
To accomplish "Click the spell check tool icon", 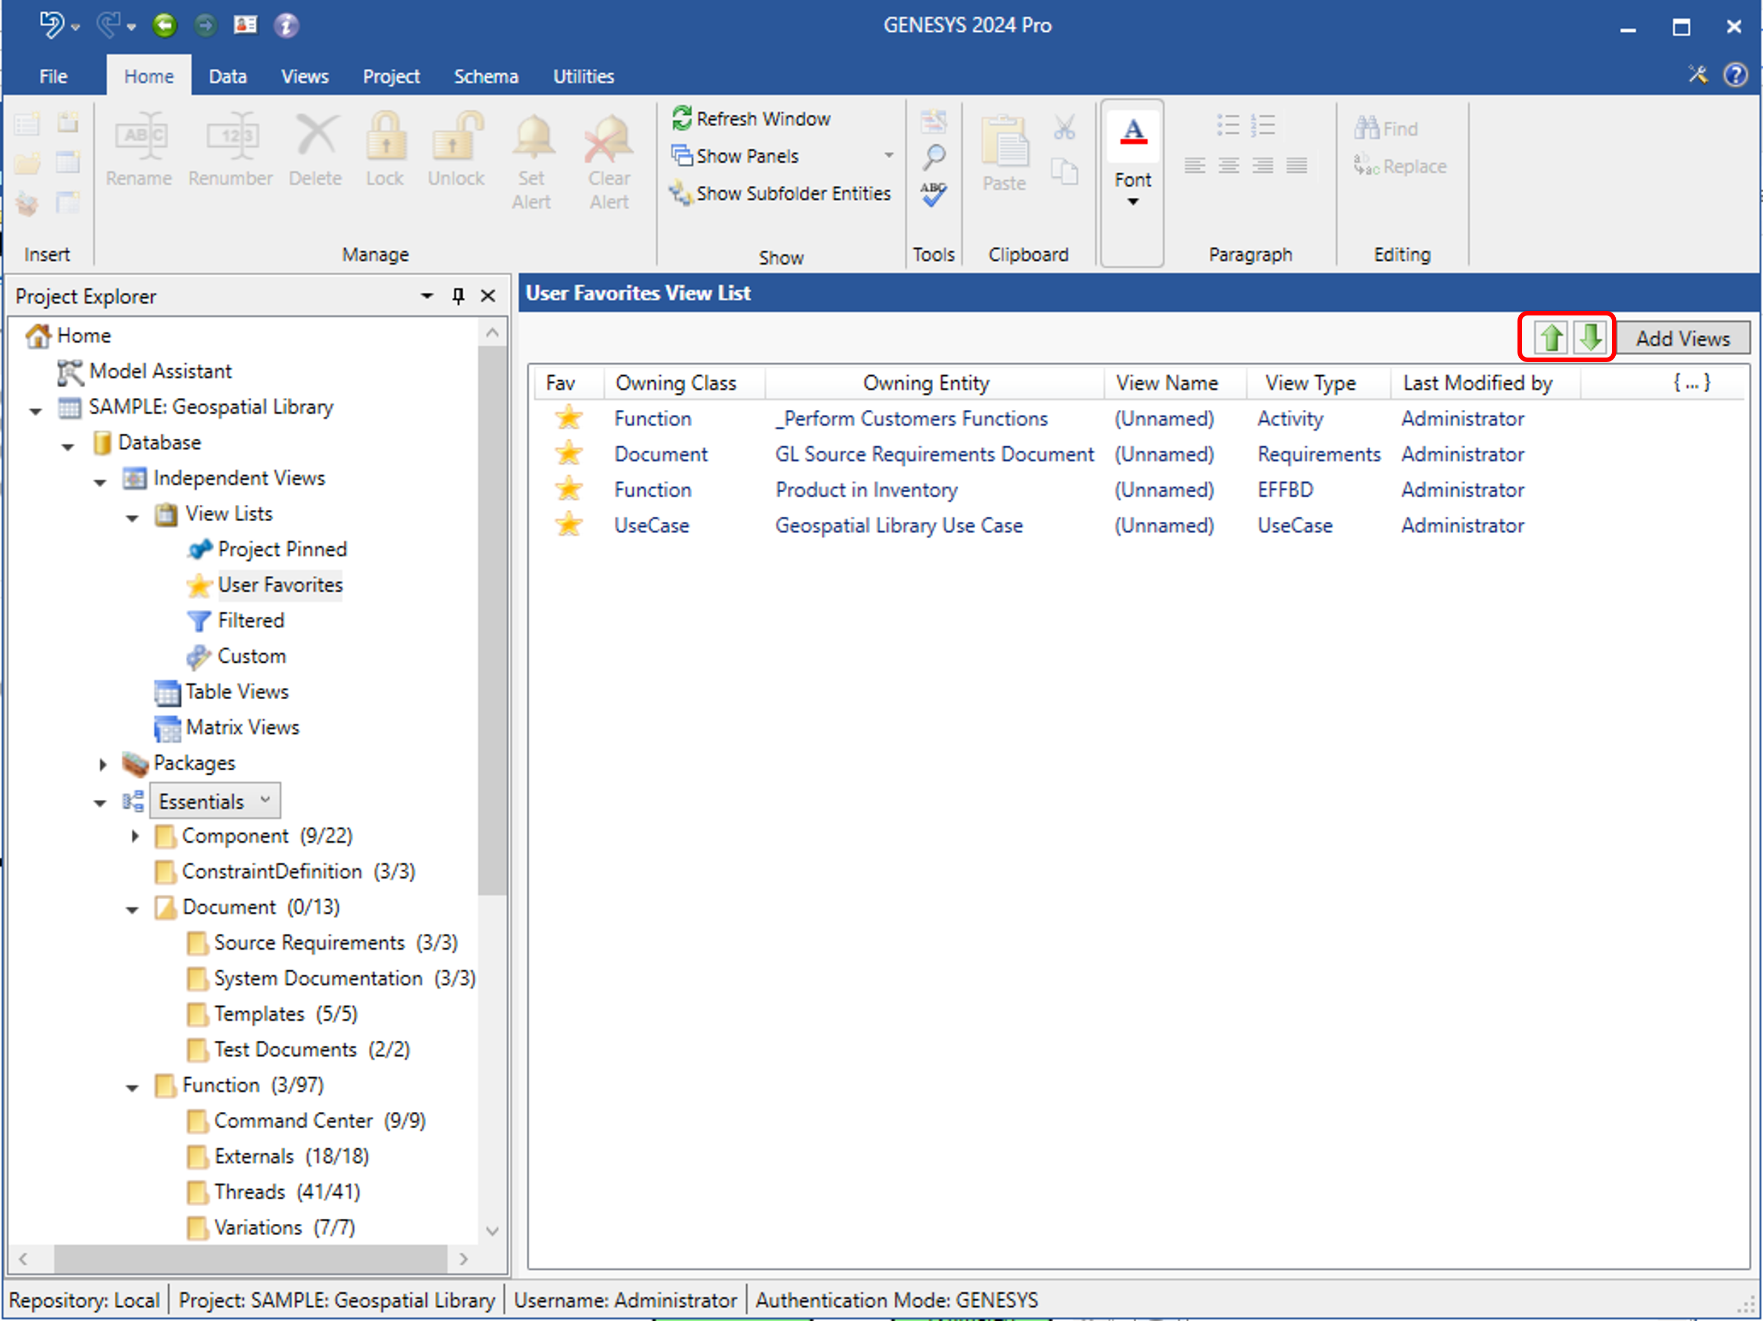I will [x=933, y=194].
